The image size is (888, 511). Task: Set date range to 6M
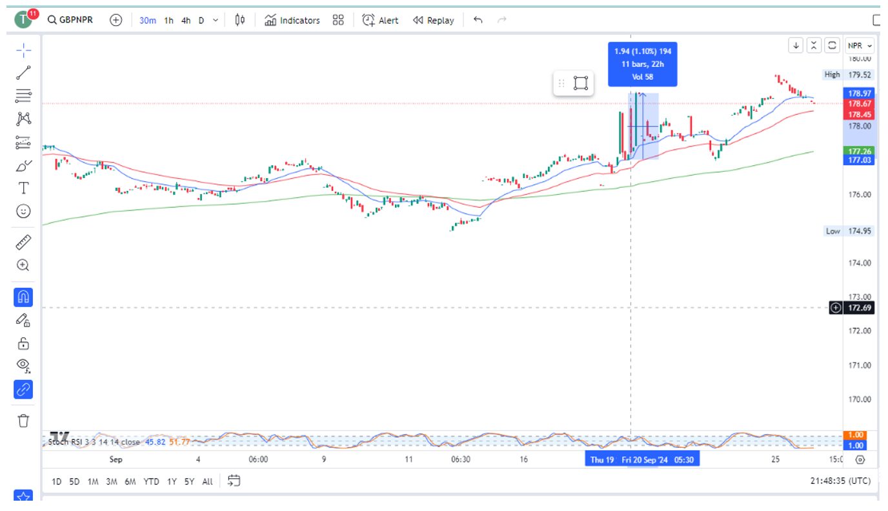coord(130,481)
